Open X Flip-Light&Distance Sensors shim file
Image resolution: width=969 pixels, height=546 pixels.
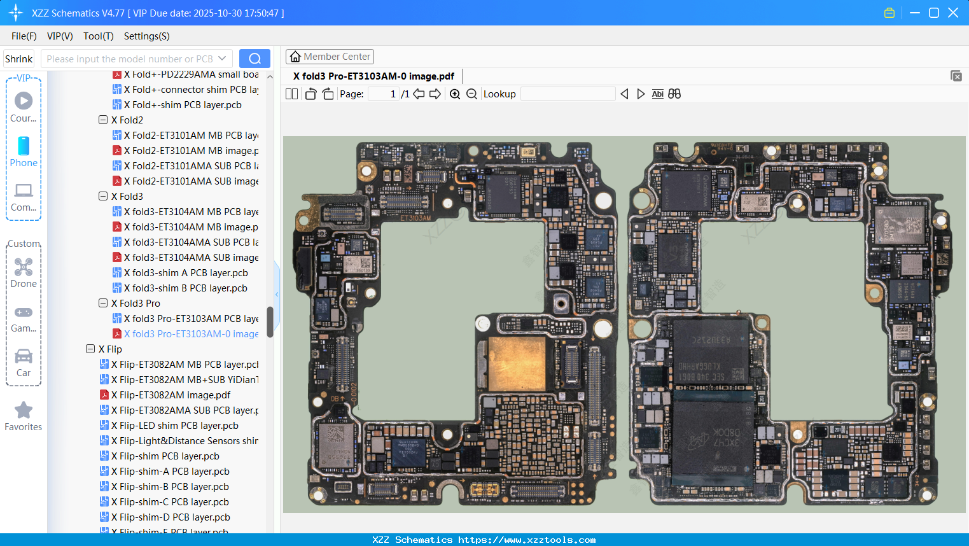(x=179, y=440)
